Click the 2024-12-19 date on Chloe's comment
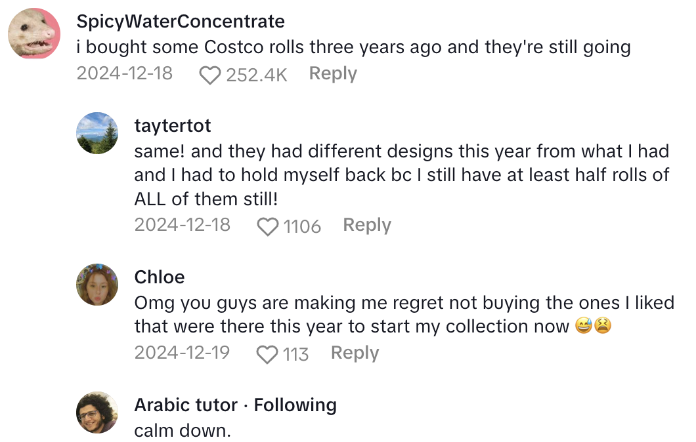This screenshot has height=442, width=696. [x=182, y=353]
